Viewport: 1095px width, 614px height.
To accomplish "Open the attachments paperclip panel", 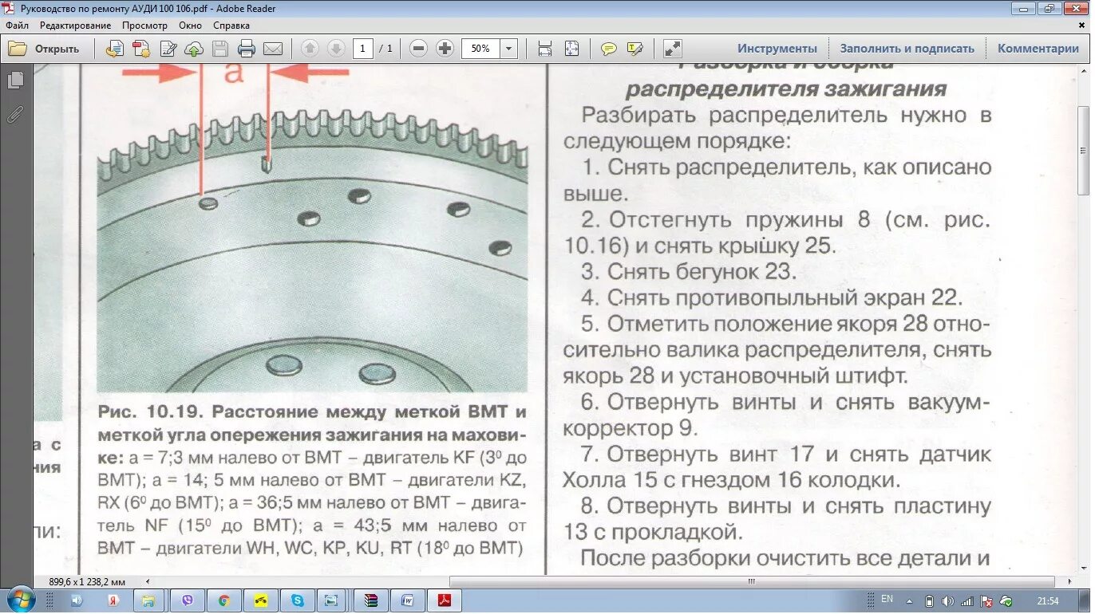I will coord(15,114).
